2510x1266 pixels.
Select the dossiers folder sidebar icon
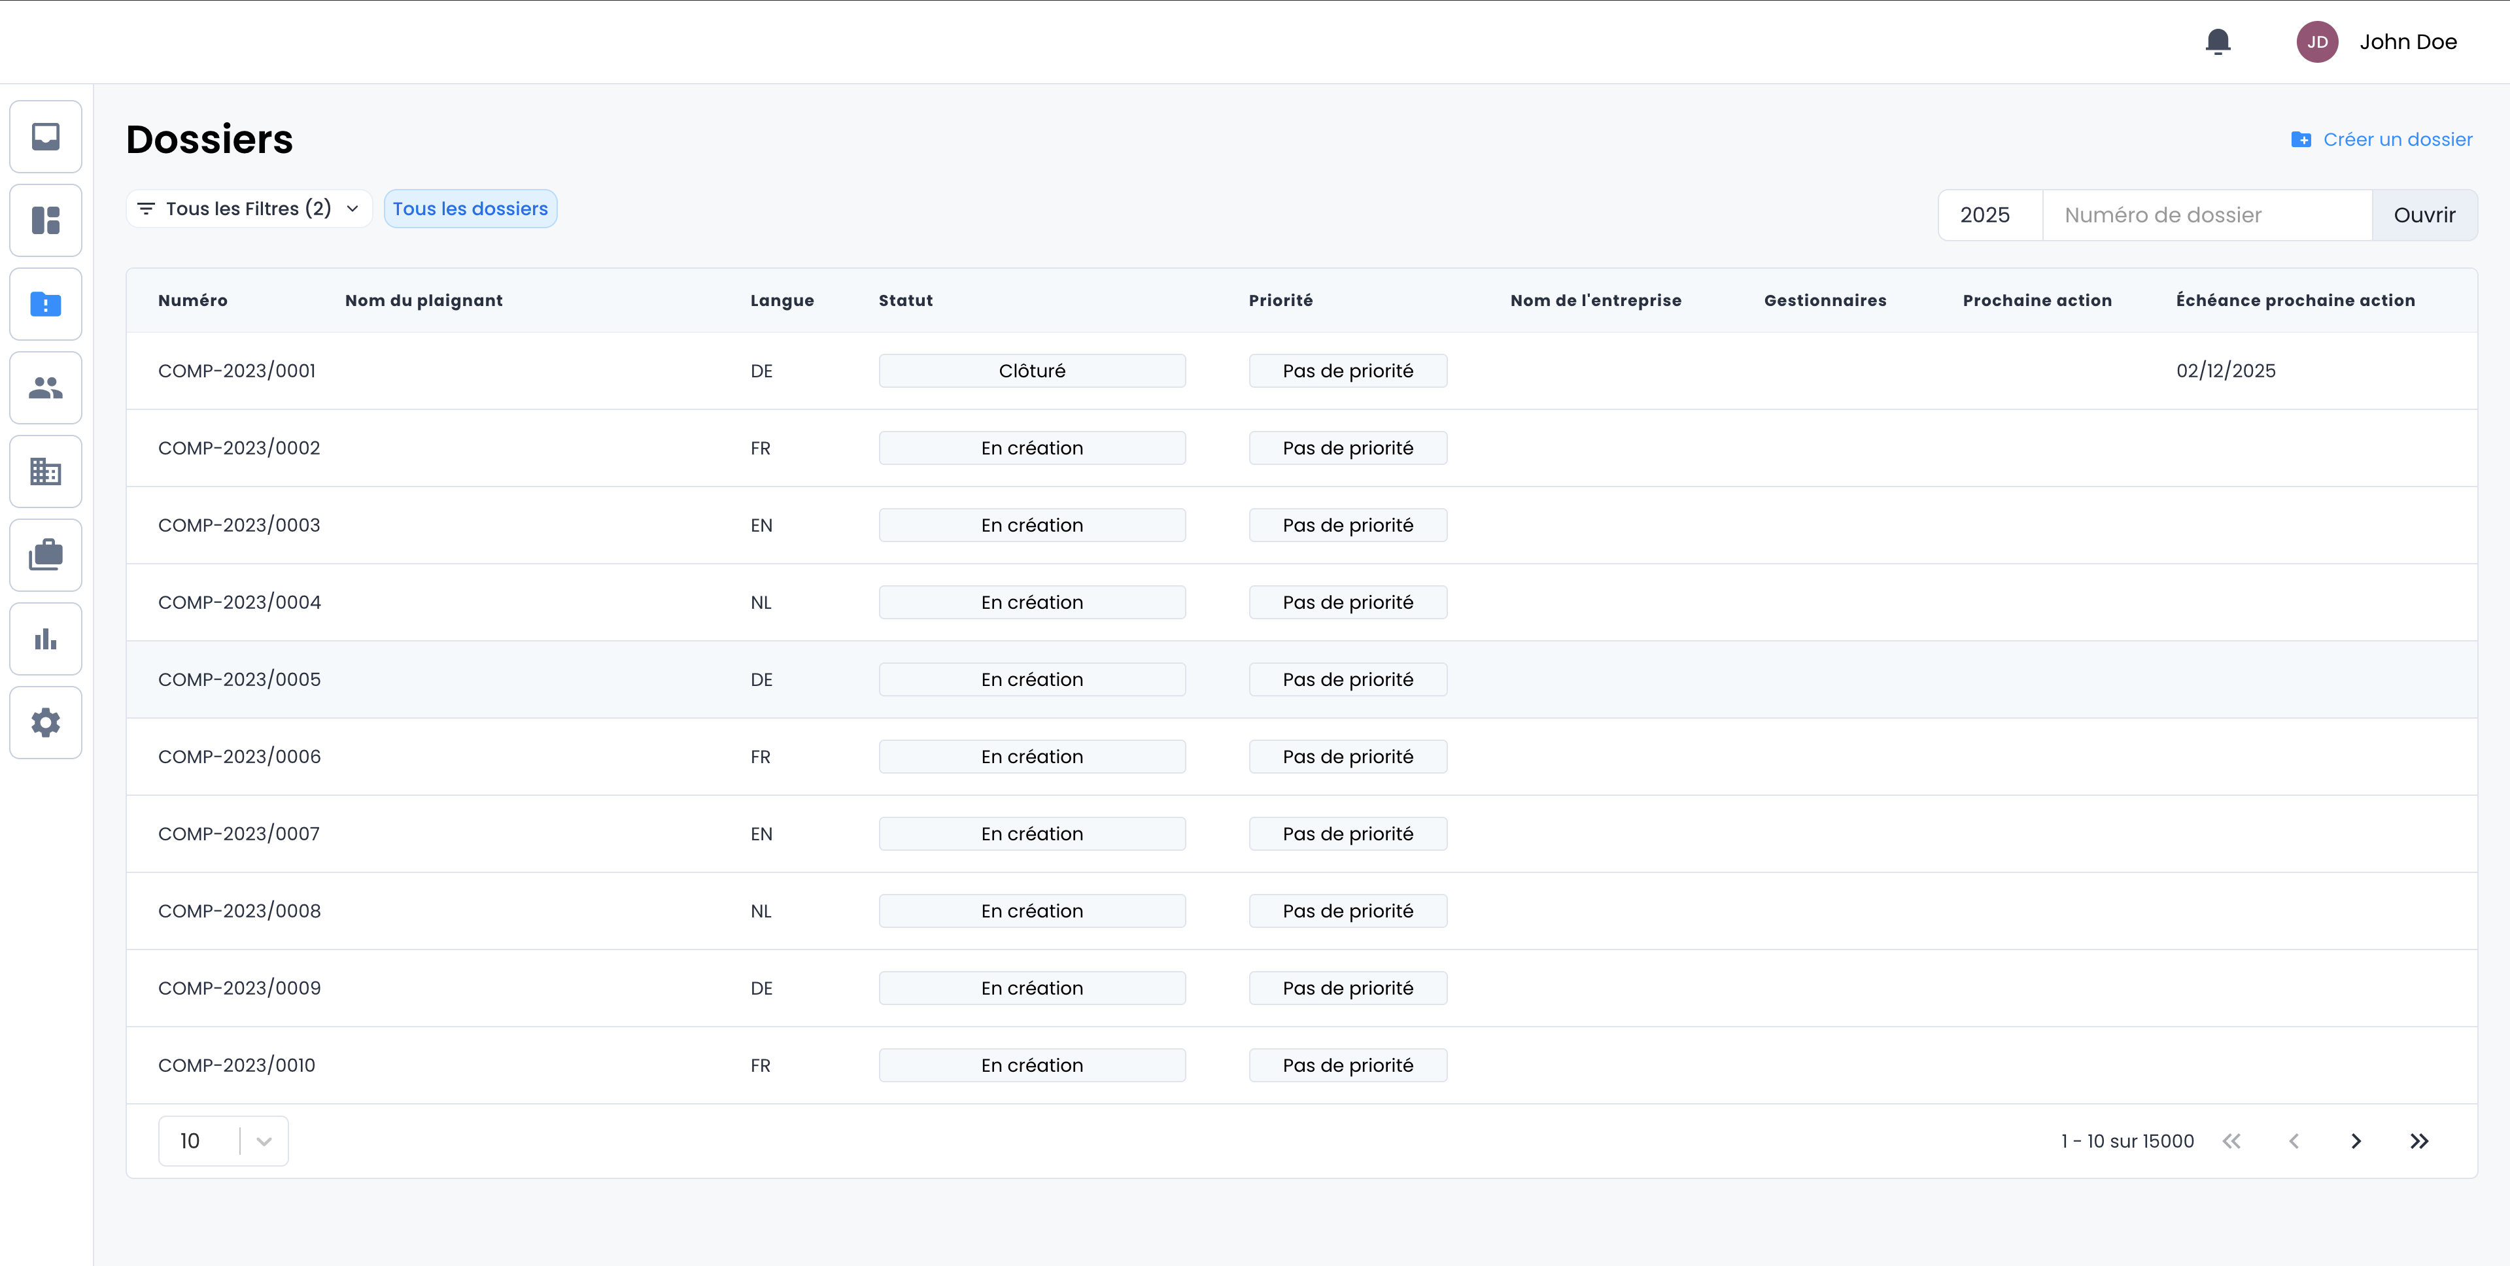[46, 304]
